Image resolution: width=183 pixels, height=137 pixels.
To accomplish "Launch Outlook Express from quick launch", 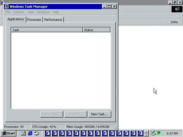I will [37, 133].
